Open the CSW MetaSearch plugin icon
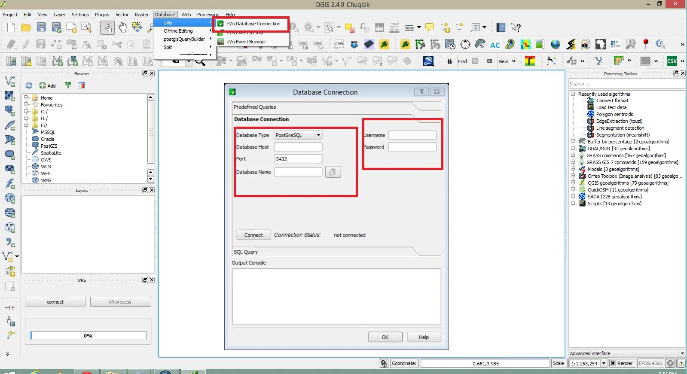 tap(339, 44)
